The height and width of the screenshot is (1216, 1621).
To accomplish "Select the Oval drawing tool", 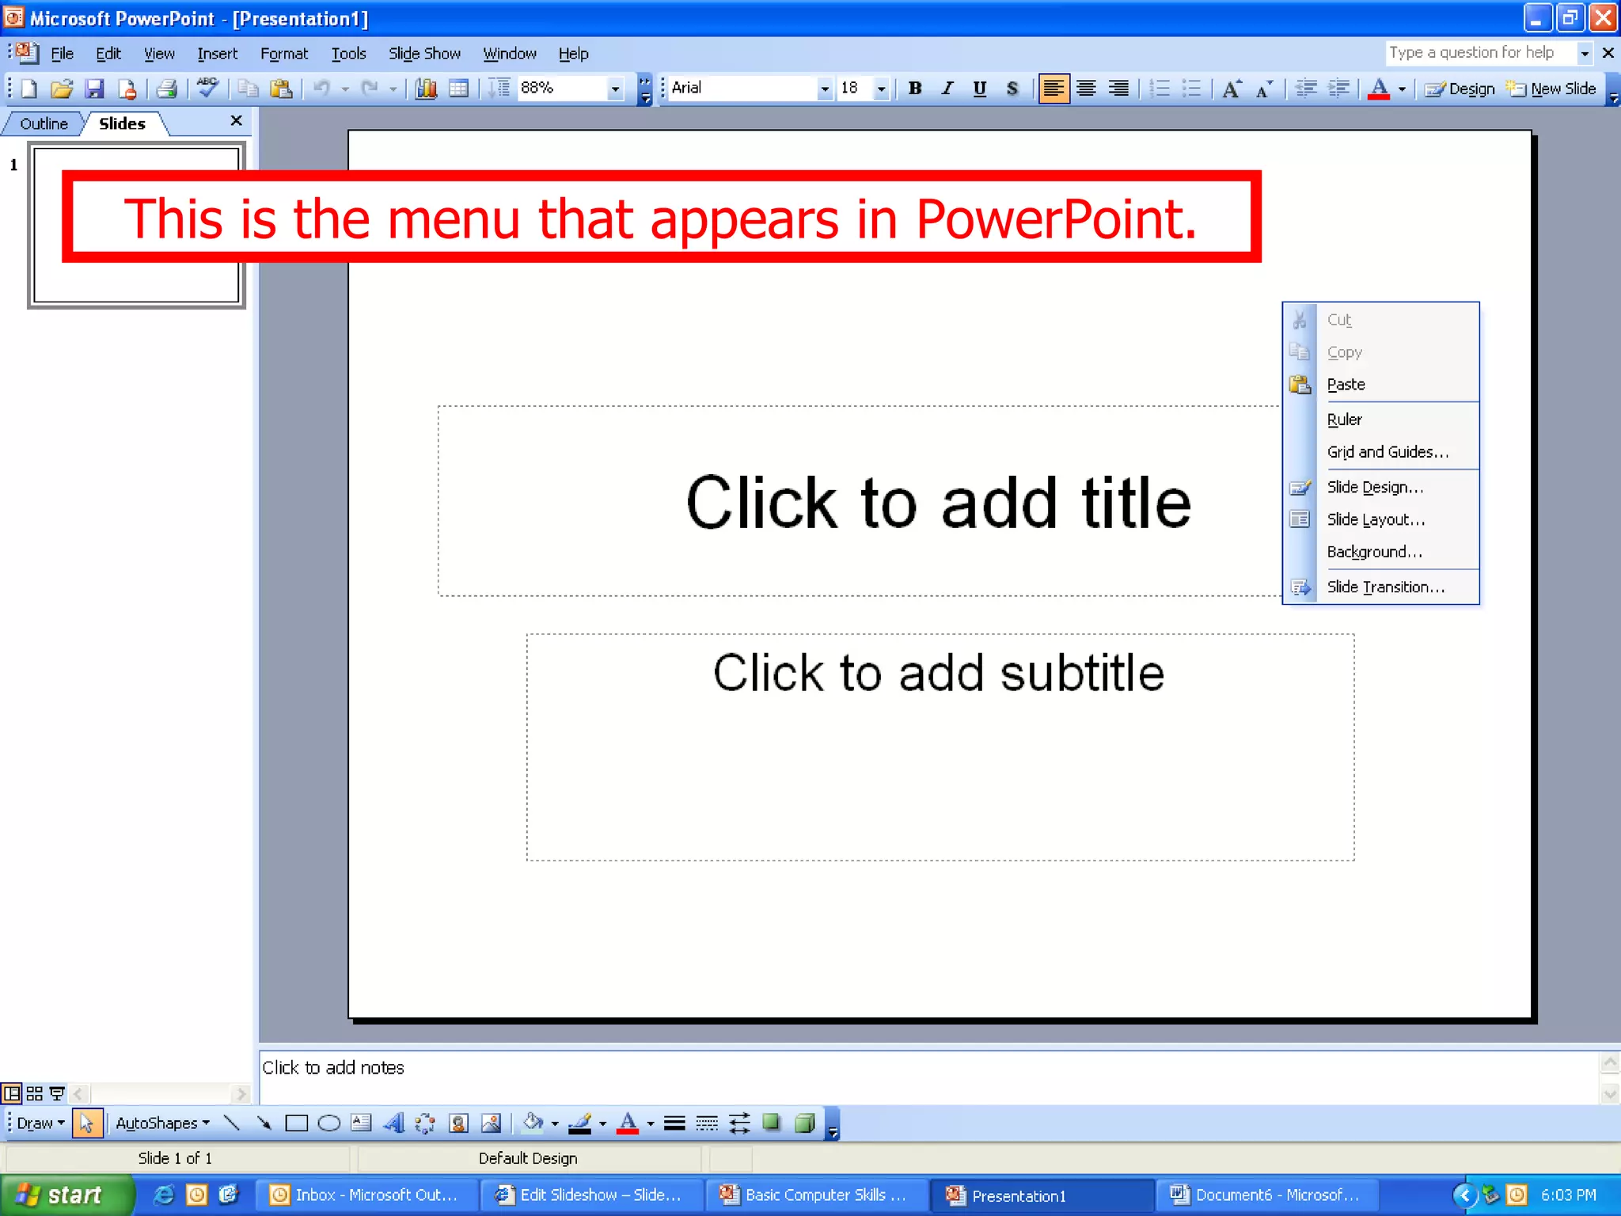I will [x=328, y=1123].
